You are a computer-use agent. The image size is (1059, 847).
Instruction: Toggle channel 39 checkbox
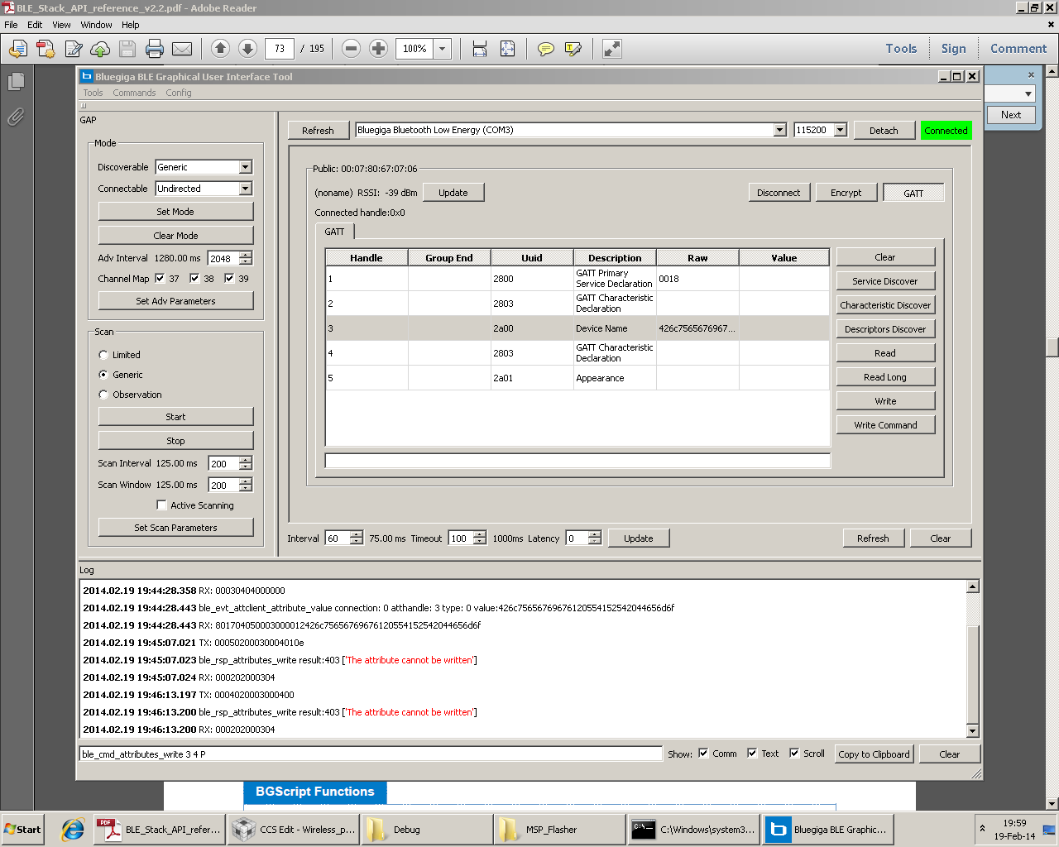(x=229, y=278)
